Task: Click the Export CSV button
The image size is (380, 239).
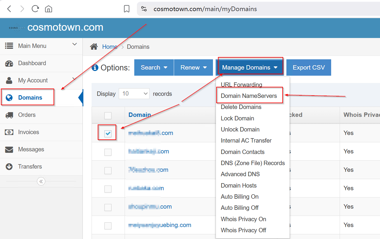Action: coord(309,67)
